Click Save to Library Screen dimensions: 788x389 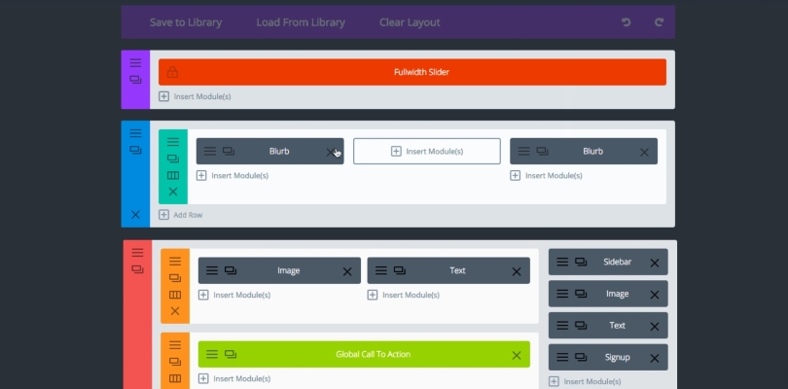(x=185, y=22)
